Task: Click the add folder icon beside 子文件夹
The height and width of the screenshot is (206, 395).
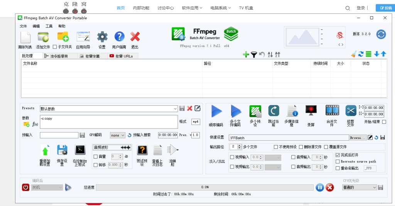Action: (x=63, y=37)
